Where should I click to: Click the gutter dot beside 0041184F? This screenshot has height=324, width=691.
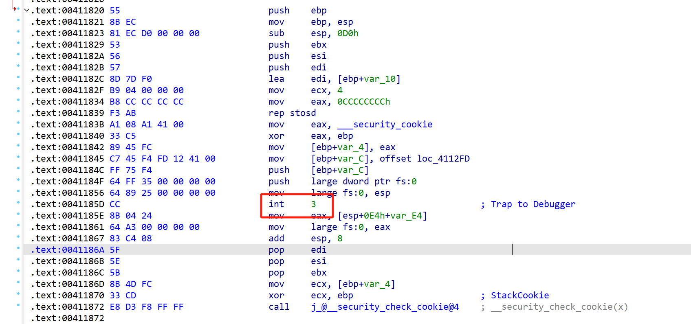coord(18,180)
